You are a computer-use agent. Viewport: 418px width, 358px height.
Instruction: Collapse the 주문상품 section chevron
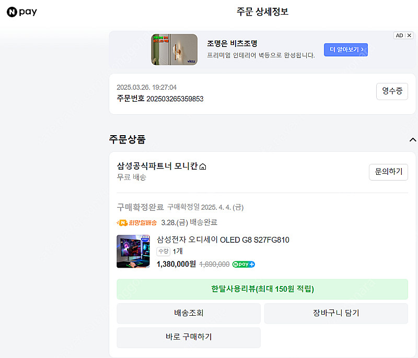(x=412, y=139)
